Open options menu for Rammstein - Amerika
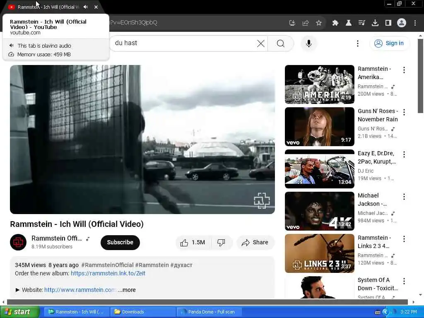Viewport: 424px width, 318px height. tap(404, 70)
